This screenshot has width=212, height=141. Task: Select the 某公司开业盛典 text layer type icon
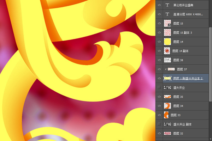click(x=167, y=5)
